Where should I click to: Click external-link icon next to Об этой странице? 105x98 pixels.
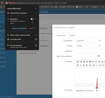(x=36, y=45)
